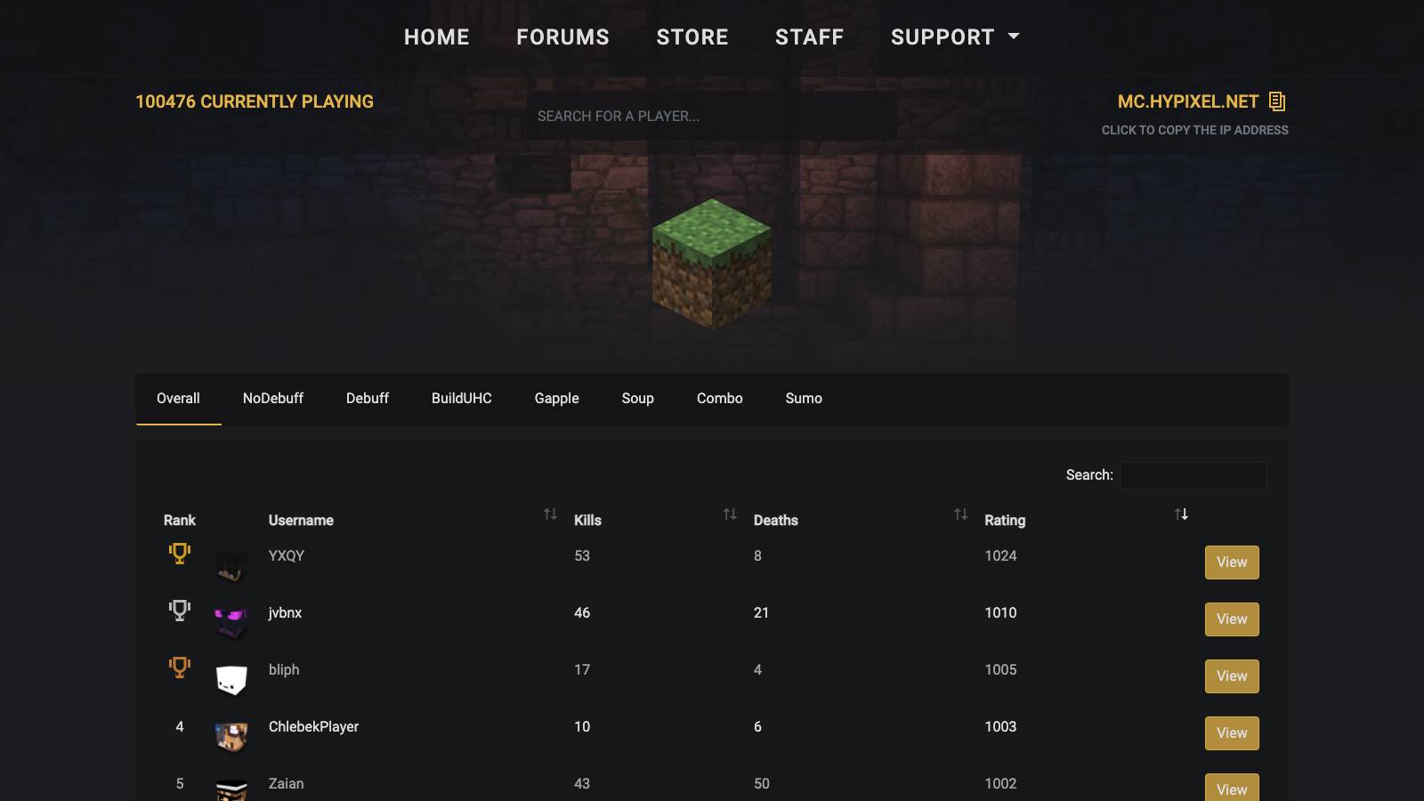This screenshot has width=1424, height=801.
Task: Click MC.HYPIXEL.NET address text
Action: point(1188,101)
